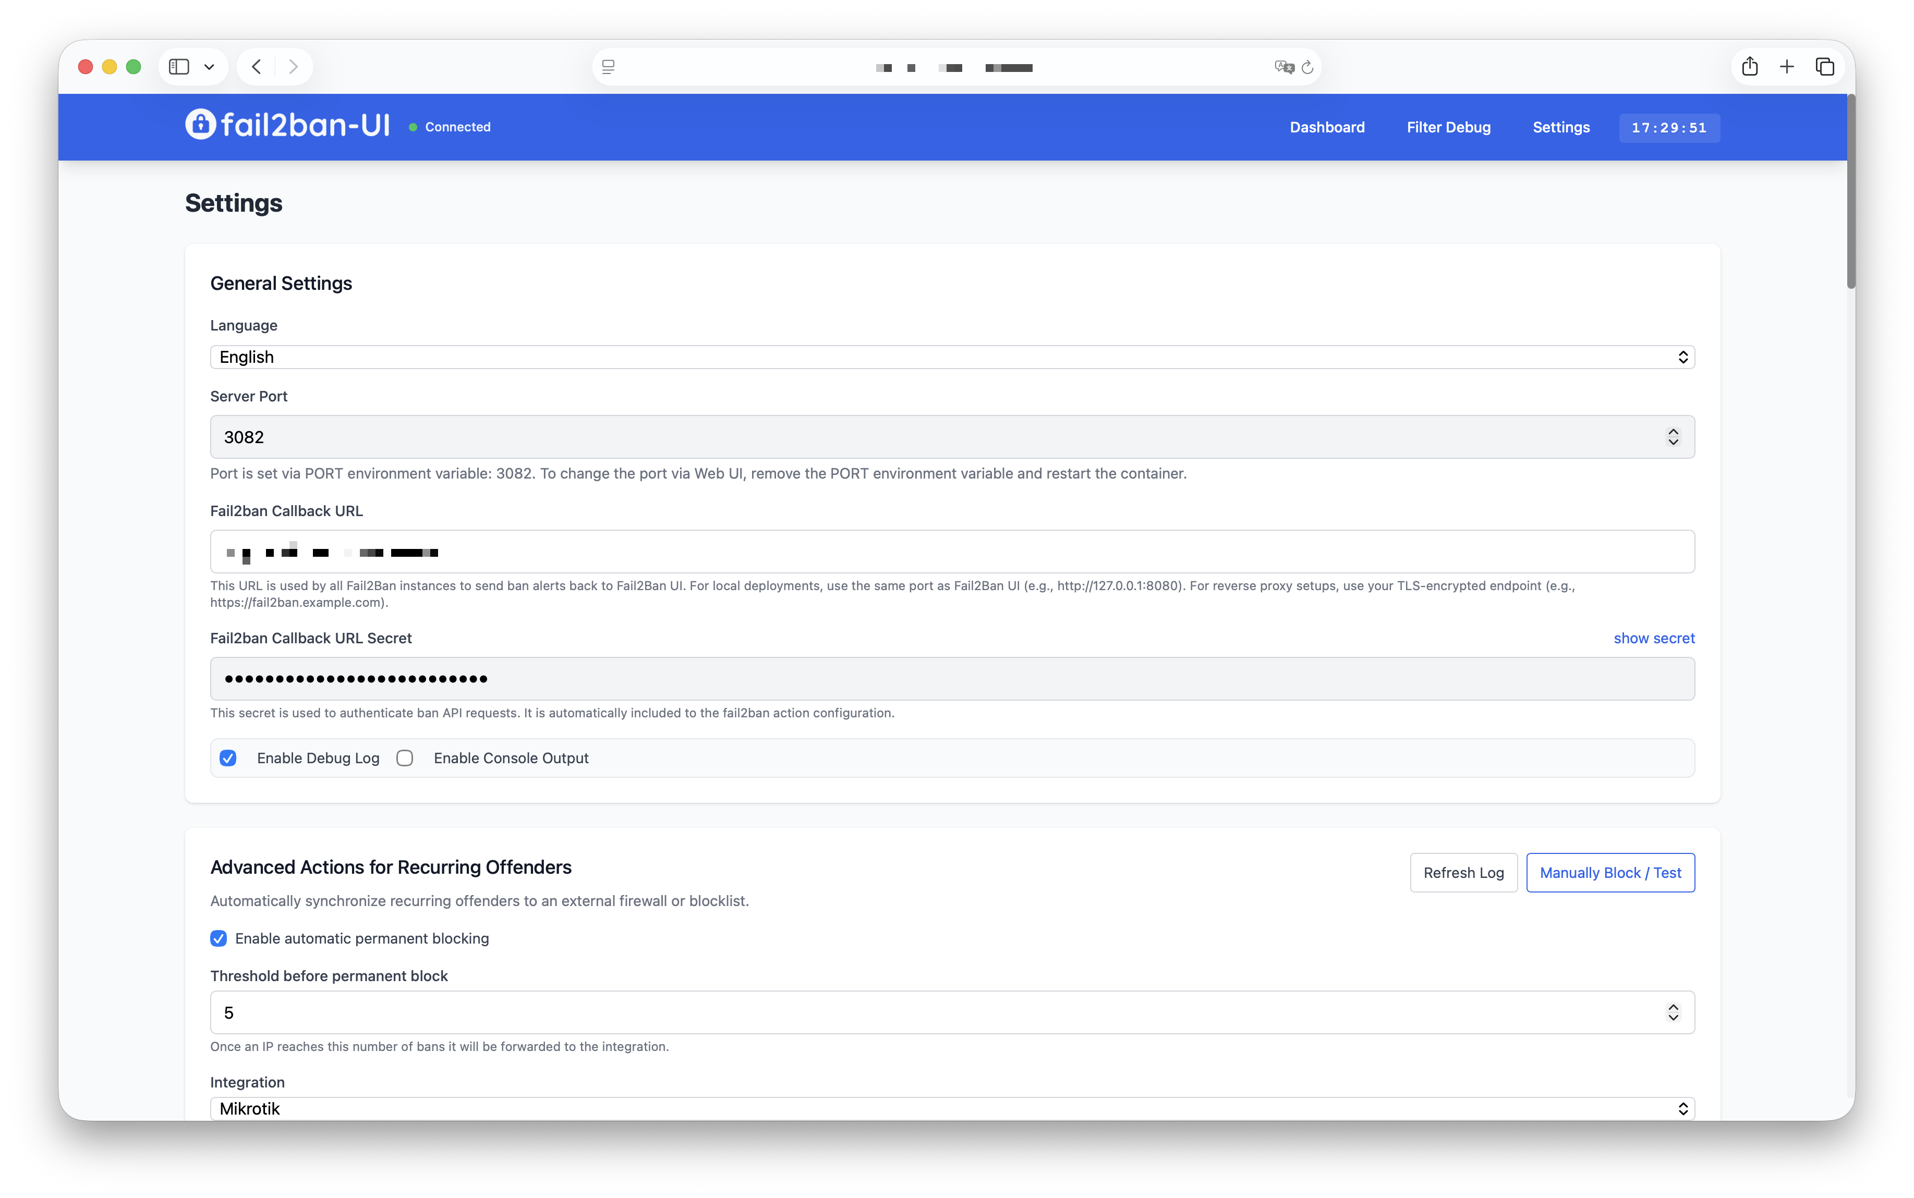Enable the Console Output checkbox

coord(405,758)
